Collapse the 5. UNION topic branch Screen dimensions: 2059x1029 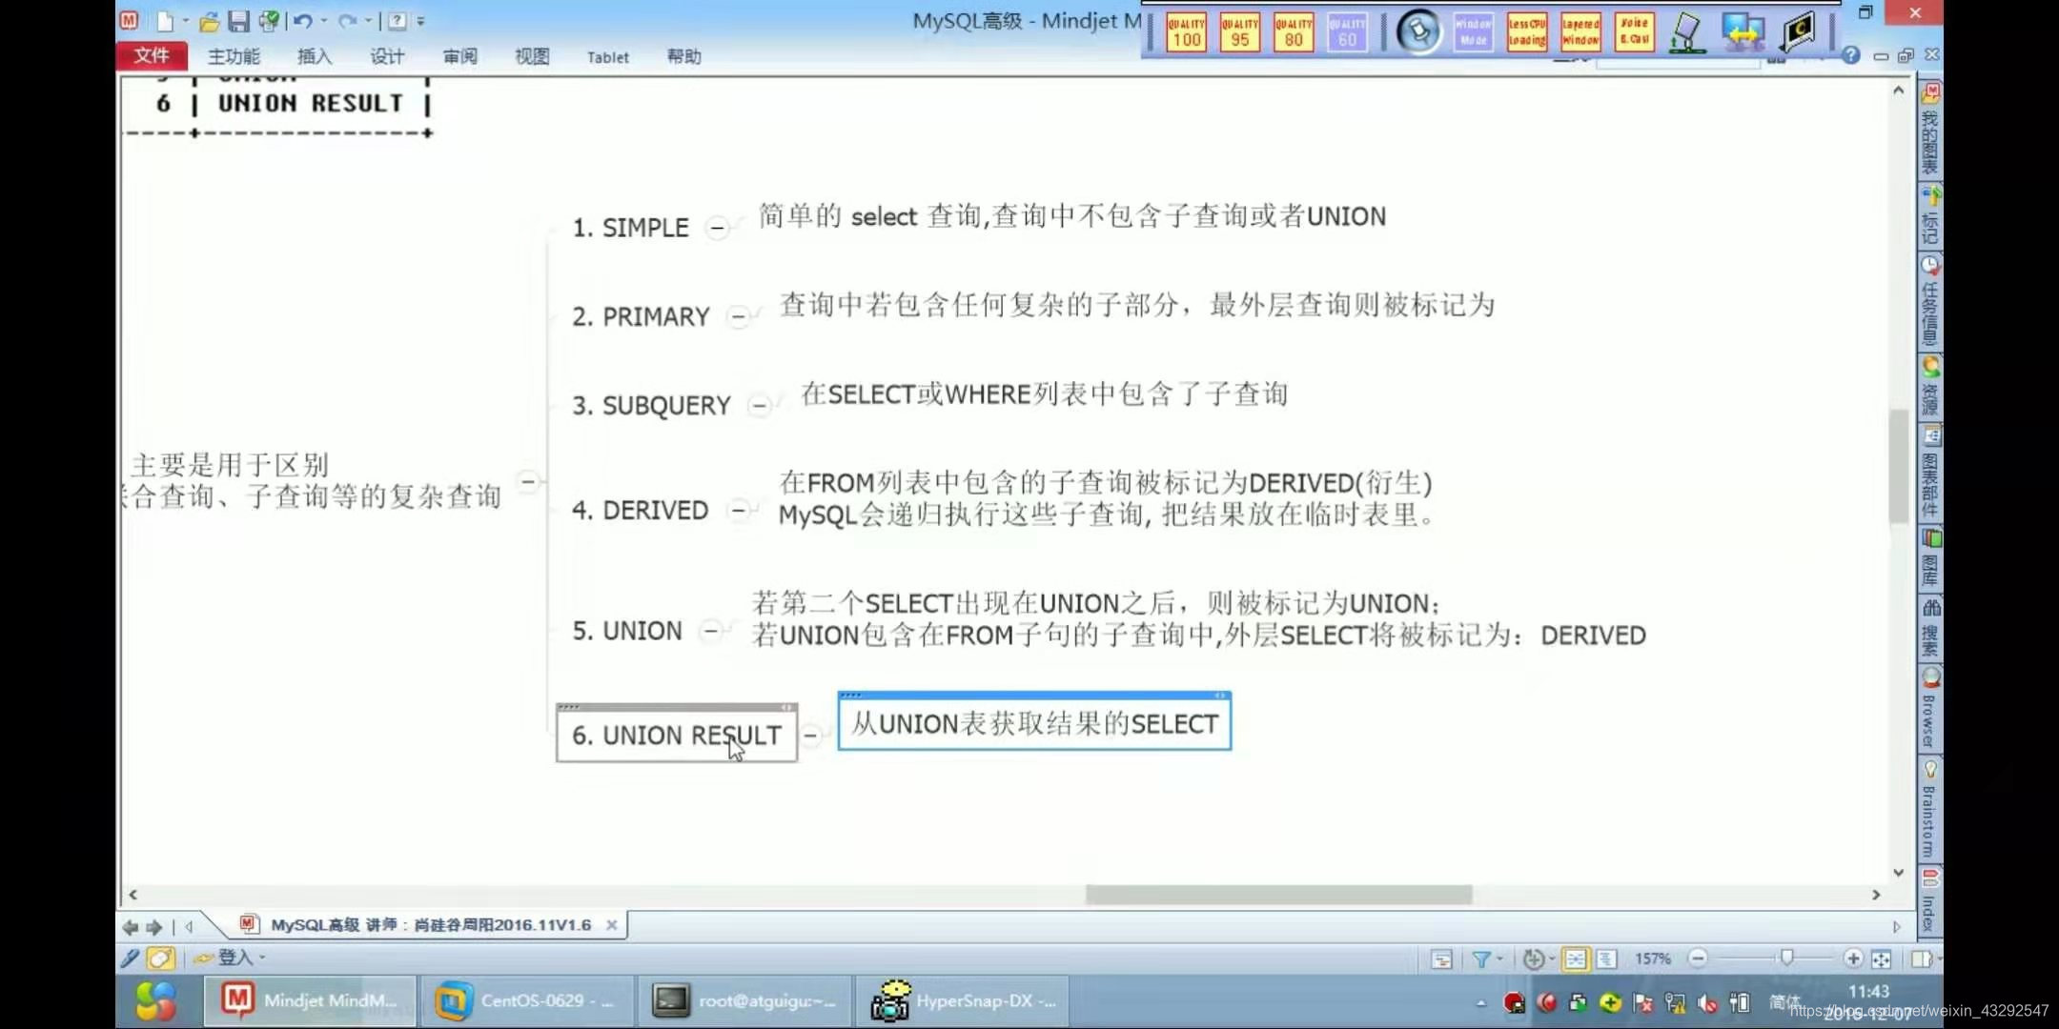(711, 631)
